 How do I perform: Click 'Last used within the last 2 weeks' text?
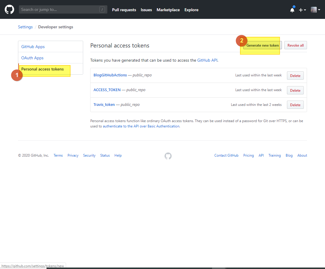click(x=256, y=105)
